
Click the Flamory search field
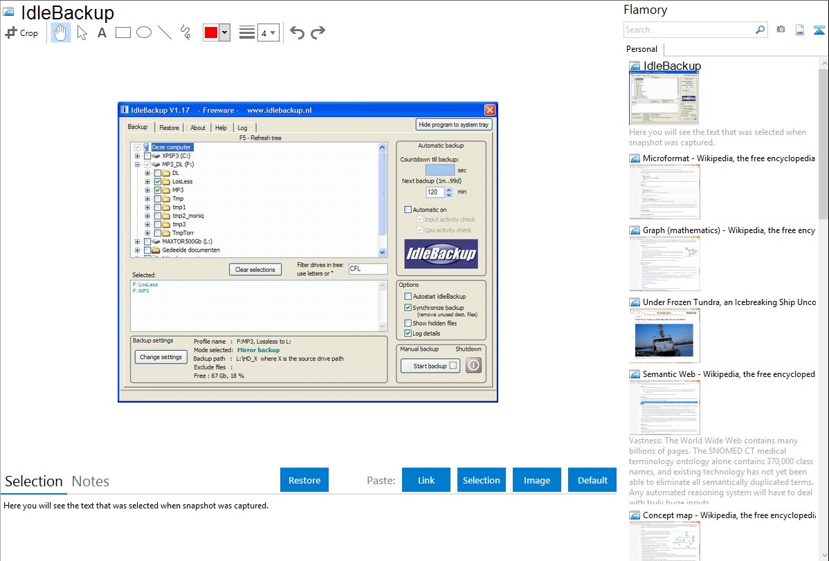[688, 30]
